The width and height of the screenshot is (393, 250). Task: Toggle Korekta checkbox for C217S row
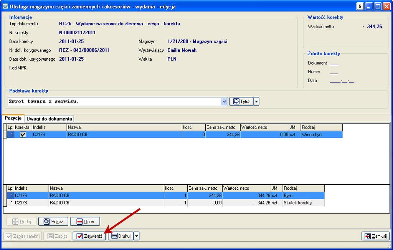click(x=23, y=135)
